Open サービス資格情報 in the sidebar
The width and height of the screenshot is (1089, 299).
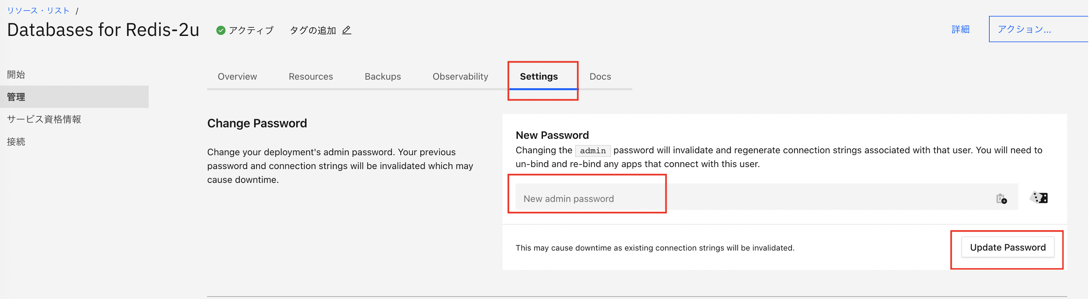(44, 119)
